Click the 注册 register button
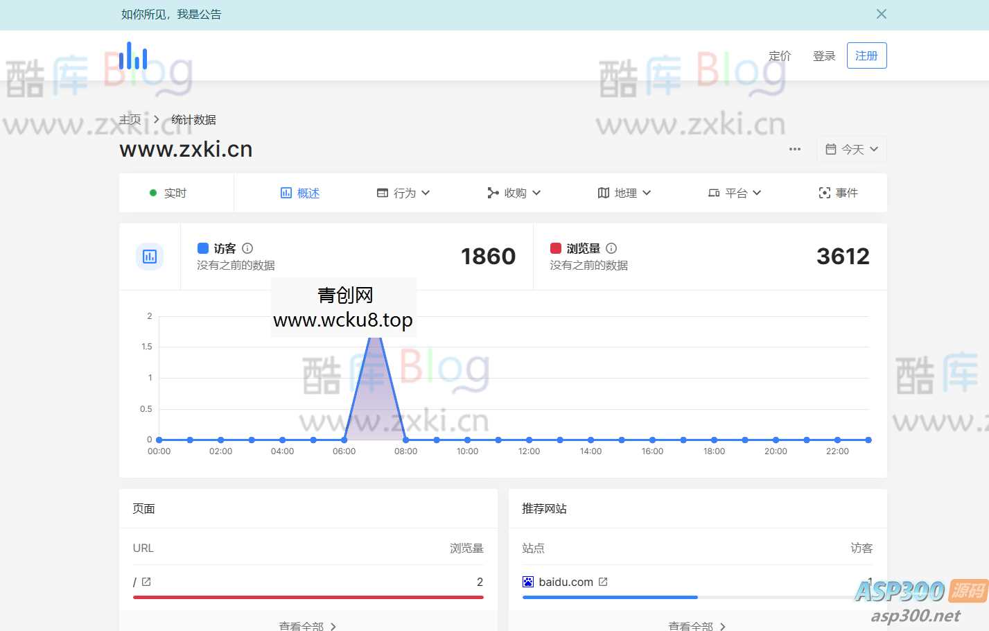This screenshot has height=631, width=989. [x=866, y=55]
